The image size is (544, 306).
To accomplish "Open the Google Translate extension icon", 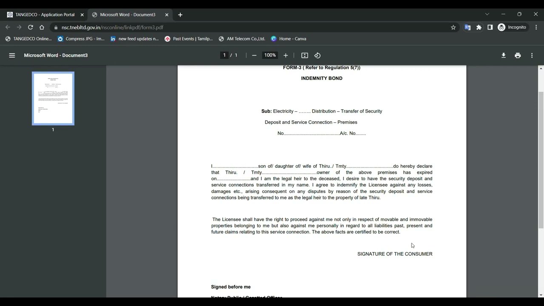I will click(467, 27).
